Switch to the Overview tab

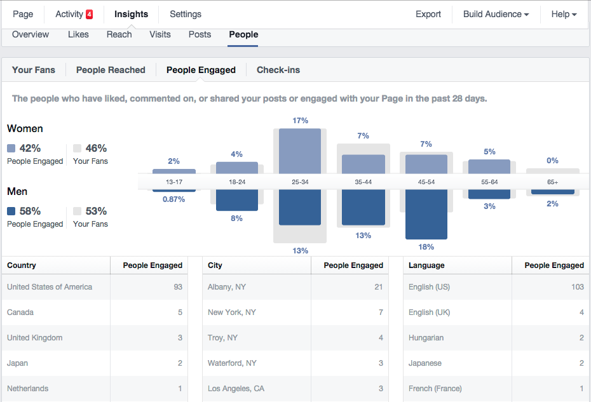[x=30, y=35]
